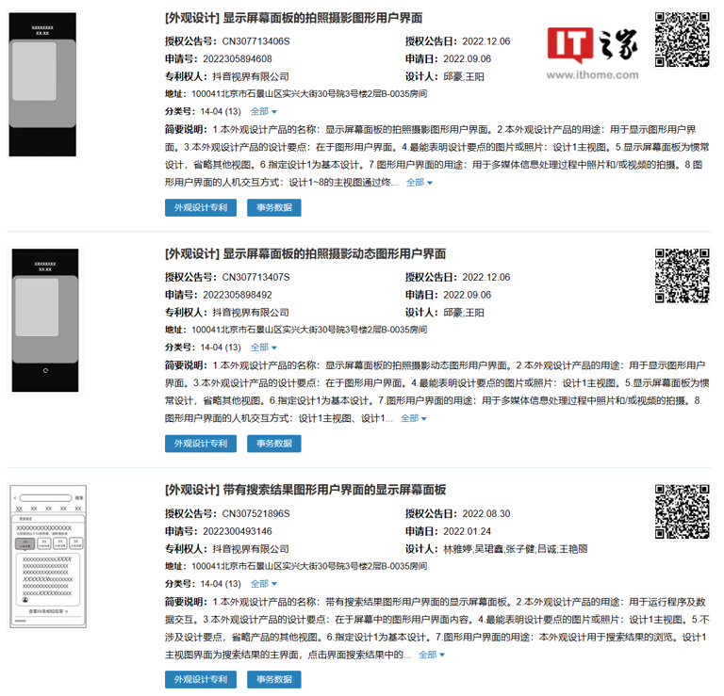Click 事务数据 button under the third patent
This screenshot has height=696, width=724.
274,679
